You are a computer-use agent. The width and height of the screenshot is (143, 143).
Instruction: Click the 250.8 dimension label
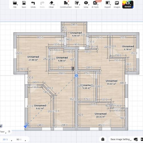(x=123, y=37)
